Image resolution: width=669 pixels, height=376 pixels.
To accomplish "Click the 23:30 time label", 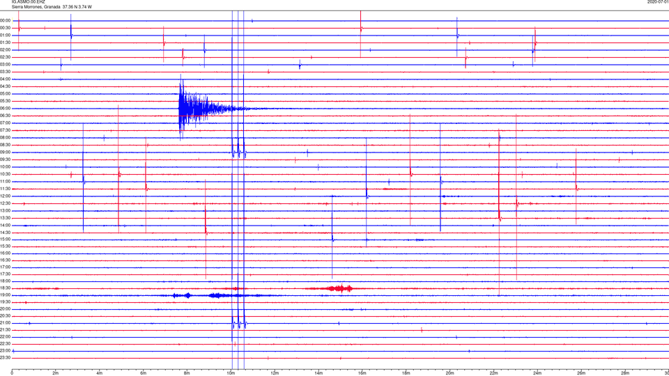I will (6, 358).
